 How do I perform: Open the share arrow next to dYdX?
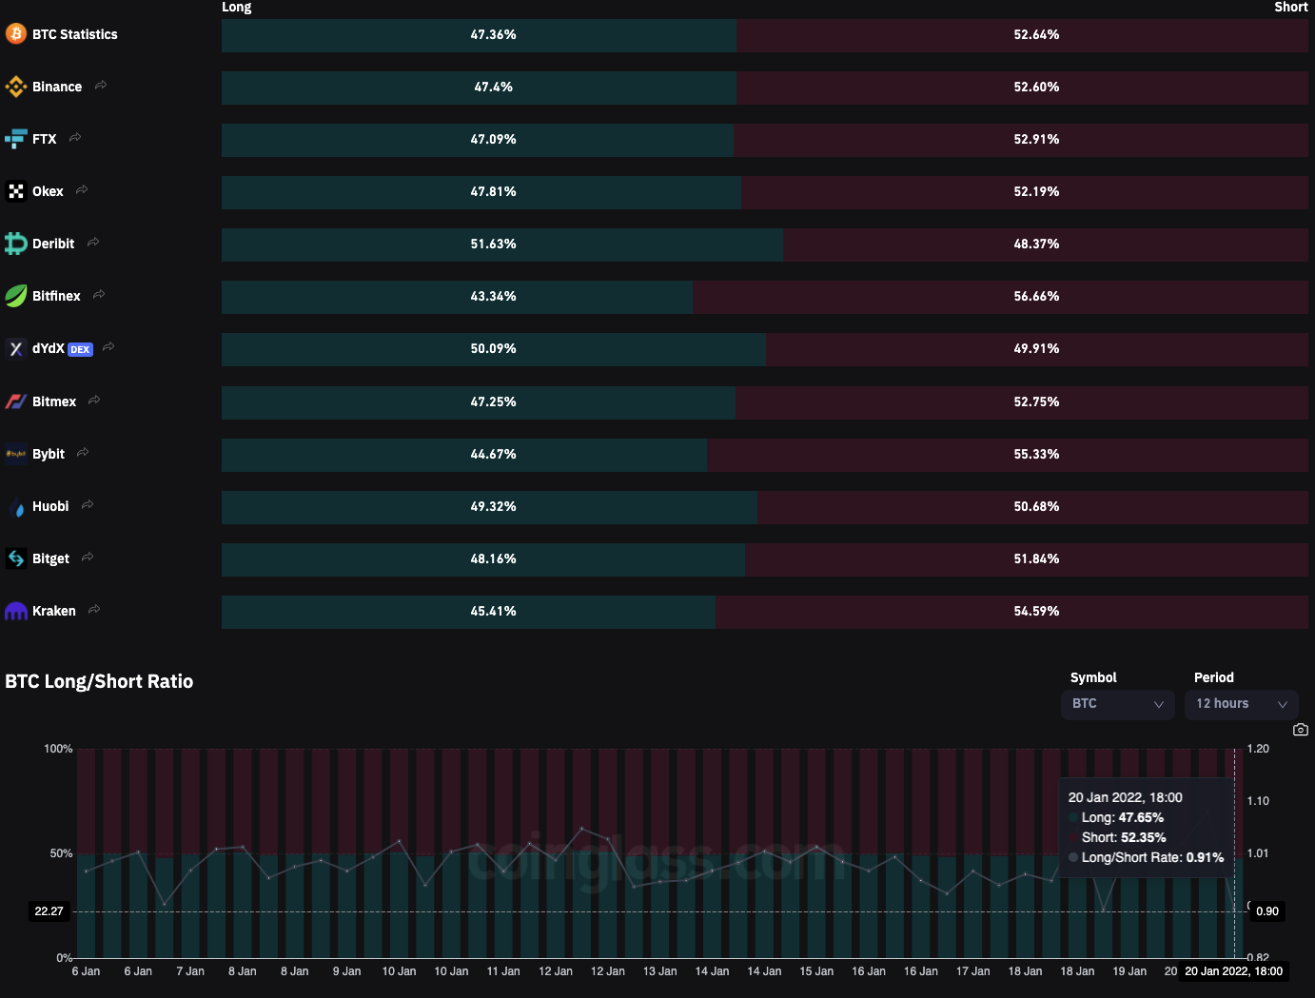tap(108, 347)
